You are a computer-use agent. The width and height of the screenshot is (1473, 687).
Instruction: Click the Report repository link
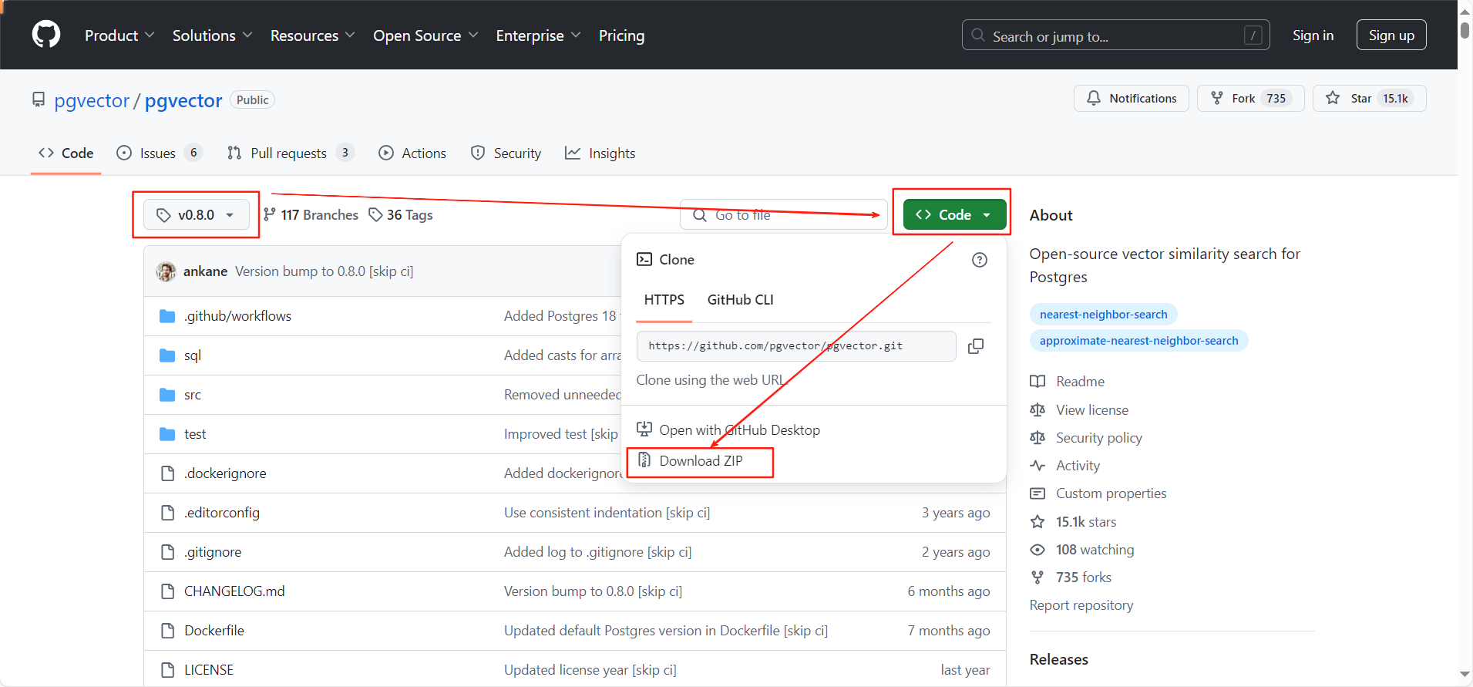[1081, 605]
